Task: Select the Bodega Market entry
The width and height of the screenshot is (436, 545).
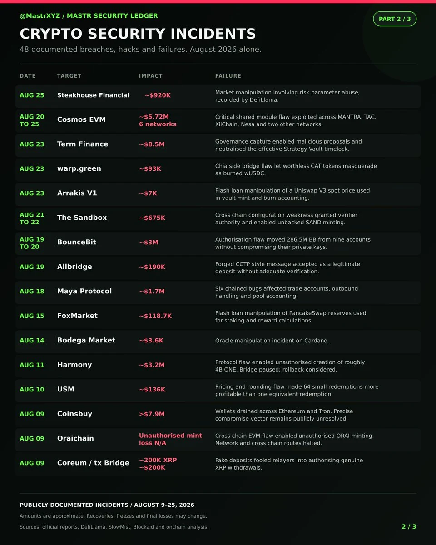Action: tap(218, 342)
